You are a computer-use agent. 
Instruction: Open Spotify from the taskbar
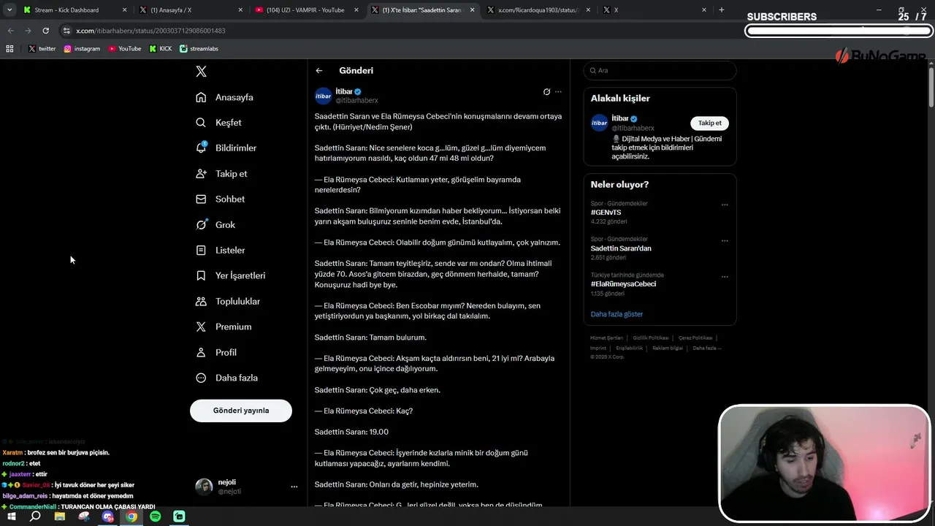tap(155, 517)
